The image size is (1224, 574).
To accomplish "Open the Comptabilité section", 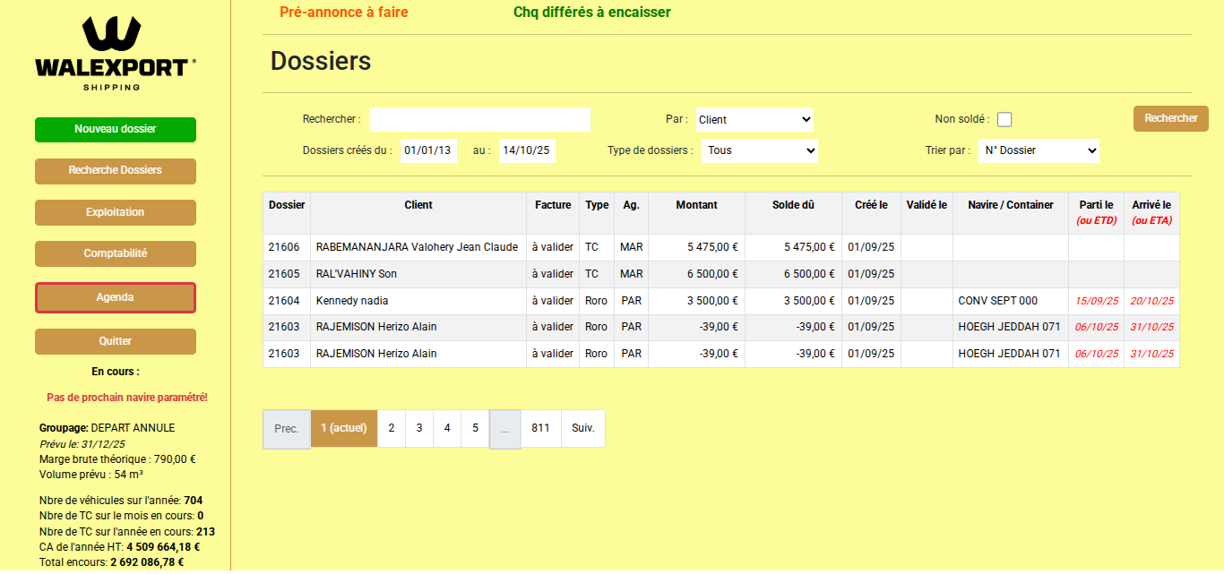I will pyautogui.click(x=115, y=253).
